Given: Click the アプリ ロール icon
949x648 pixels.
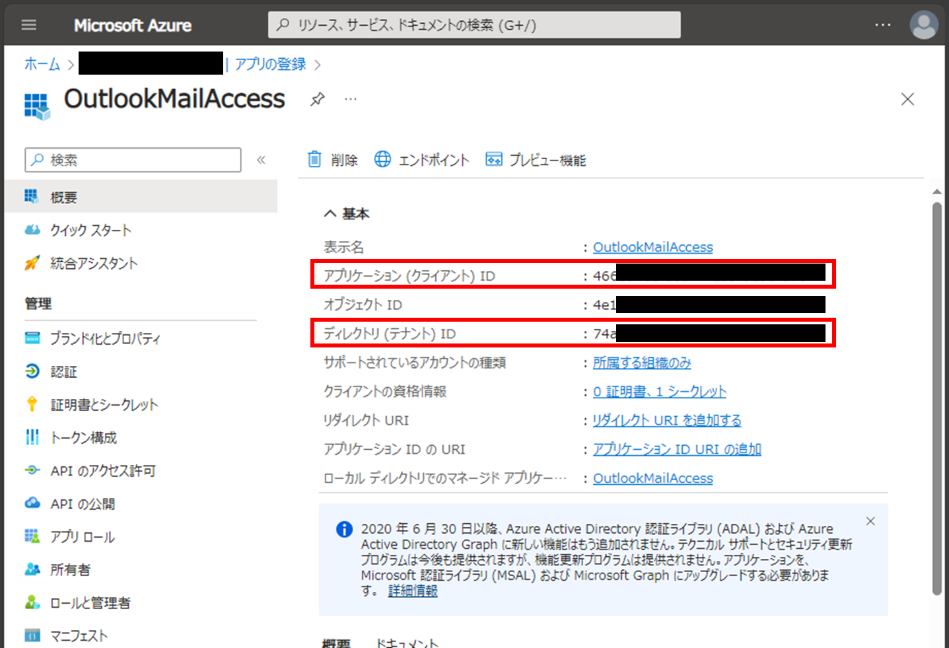Looking at the screenshot, I should coord(32,536).
